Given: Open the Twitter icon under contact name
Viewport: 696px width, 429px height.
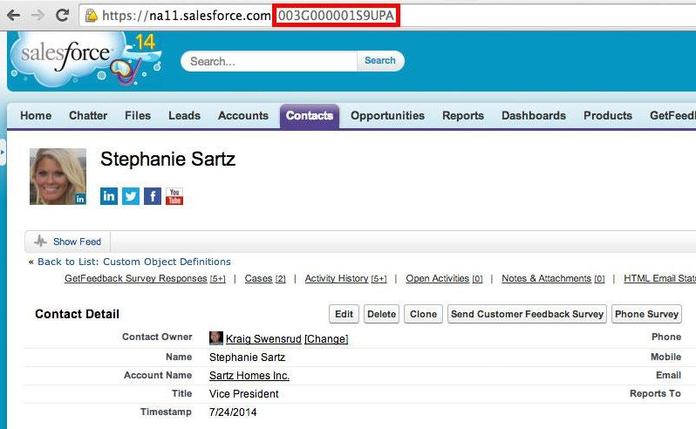Looking at the screenshot, I should [x=131, y=196].
